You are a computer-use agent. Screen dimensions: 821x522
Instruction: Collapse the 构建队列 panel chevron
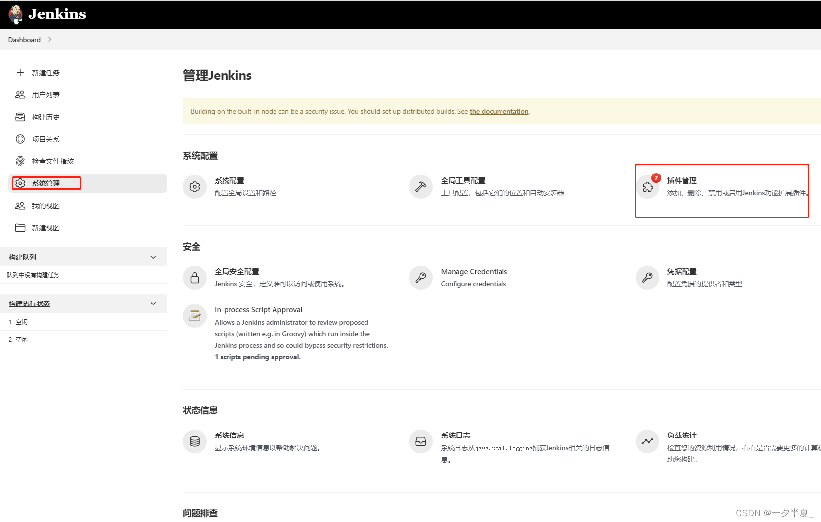153,257
